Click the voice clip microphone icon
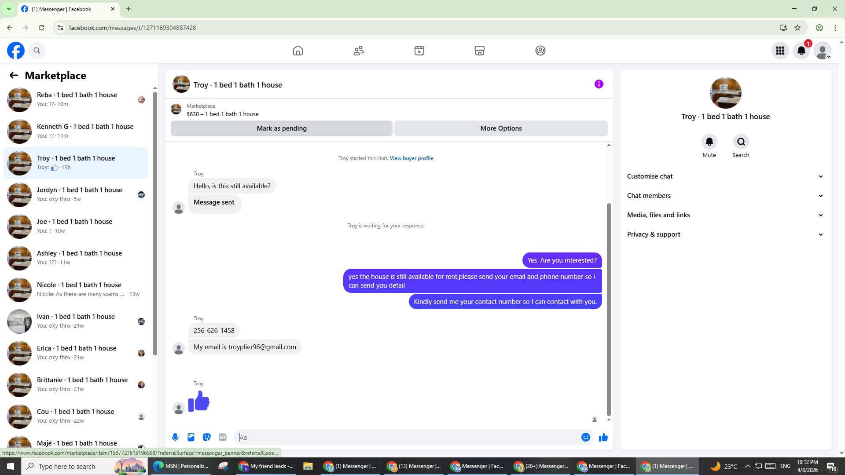Viewport: 845px width, 475px height. (x=175, y=437)
